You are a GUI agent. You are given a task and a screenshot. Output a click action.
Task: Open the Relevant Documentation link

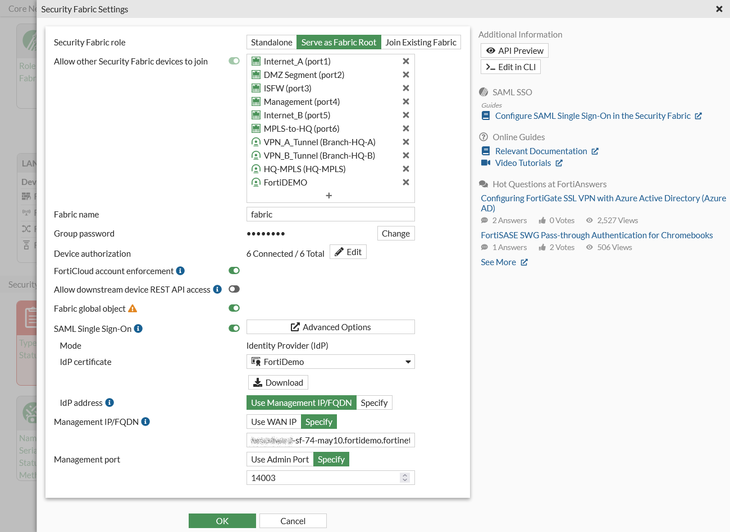click(x=541, y=151)
